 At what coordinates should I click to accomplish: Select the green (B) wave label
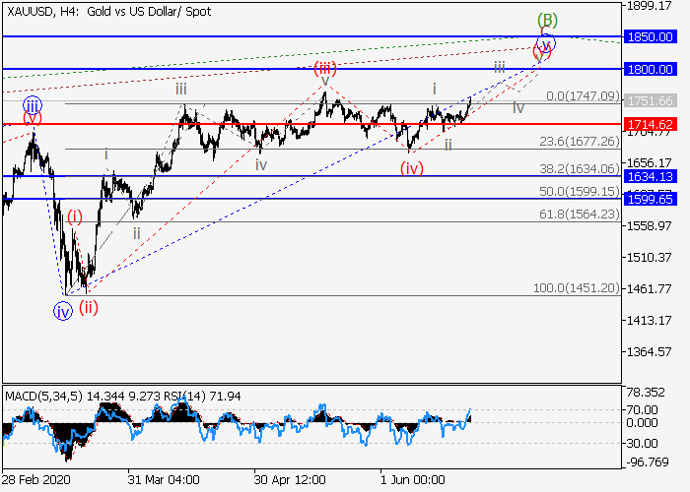coord(545,20)
